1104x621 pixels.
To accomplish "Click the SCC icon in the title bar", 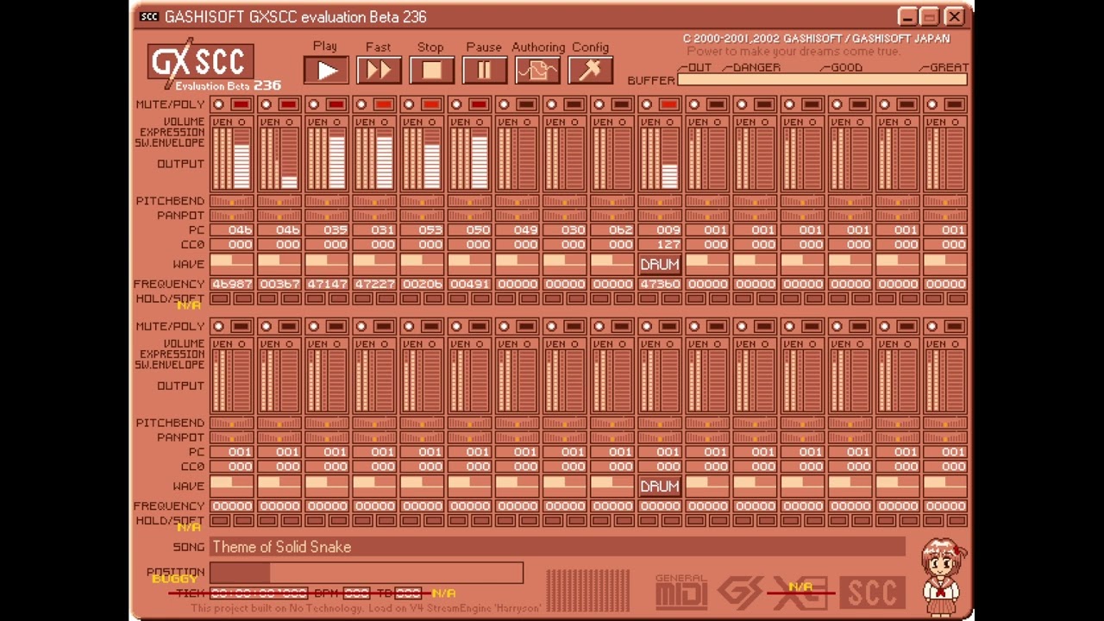I will (x=149, y=16).
